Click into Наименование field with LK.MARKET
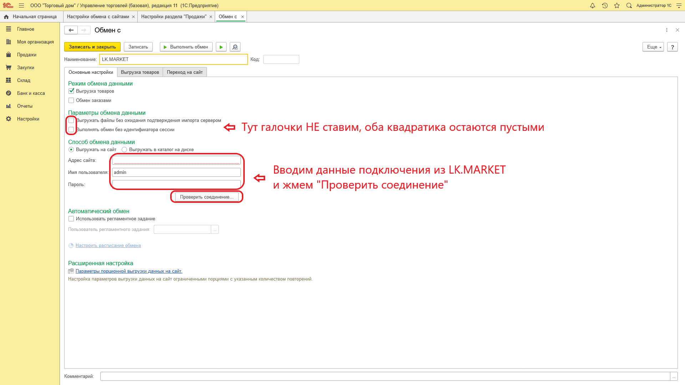The height and width of the screenshot is (385, 685). (173, 59)
